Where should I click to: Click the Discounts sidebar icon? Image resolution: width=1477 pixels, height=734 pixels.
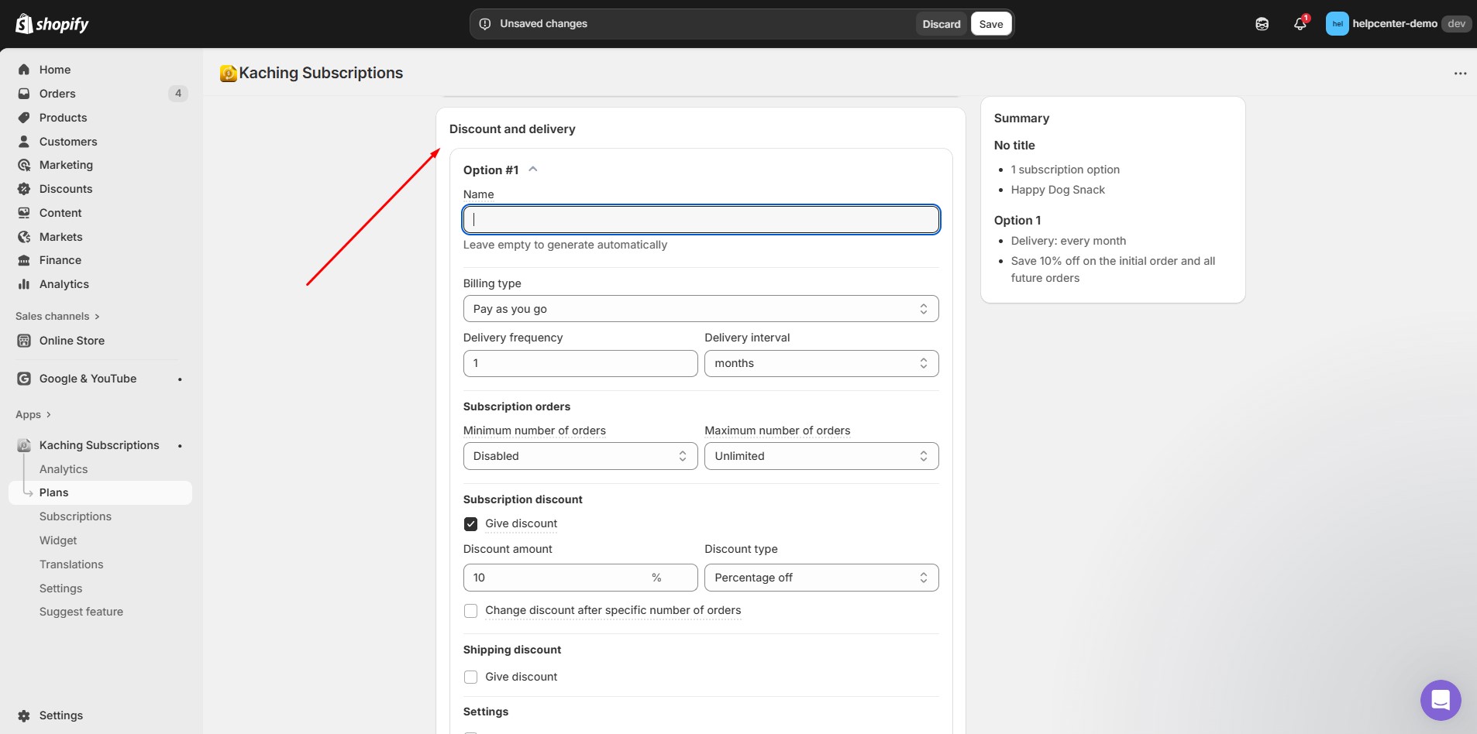(24, 189)
